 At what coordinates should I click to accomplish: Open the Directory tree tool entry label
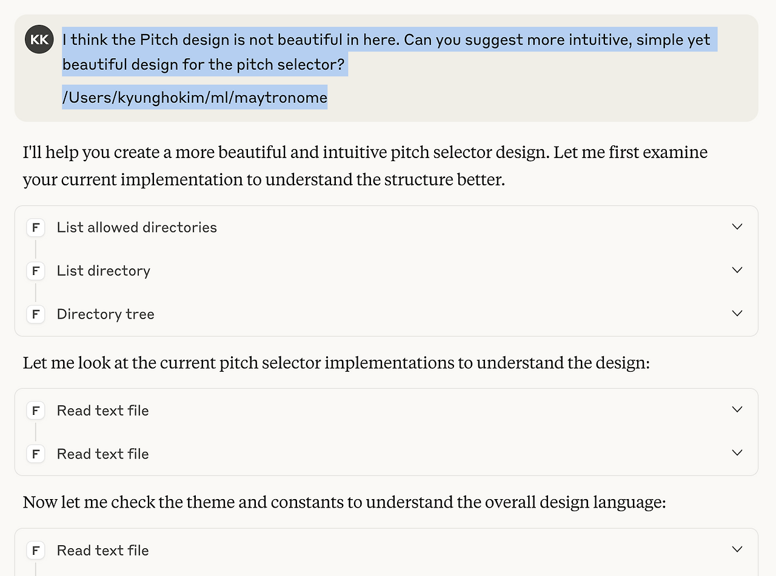105,314
